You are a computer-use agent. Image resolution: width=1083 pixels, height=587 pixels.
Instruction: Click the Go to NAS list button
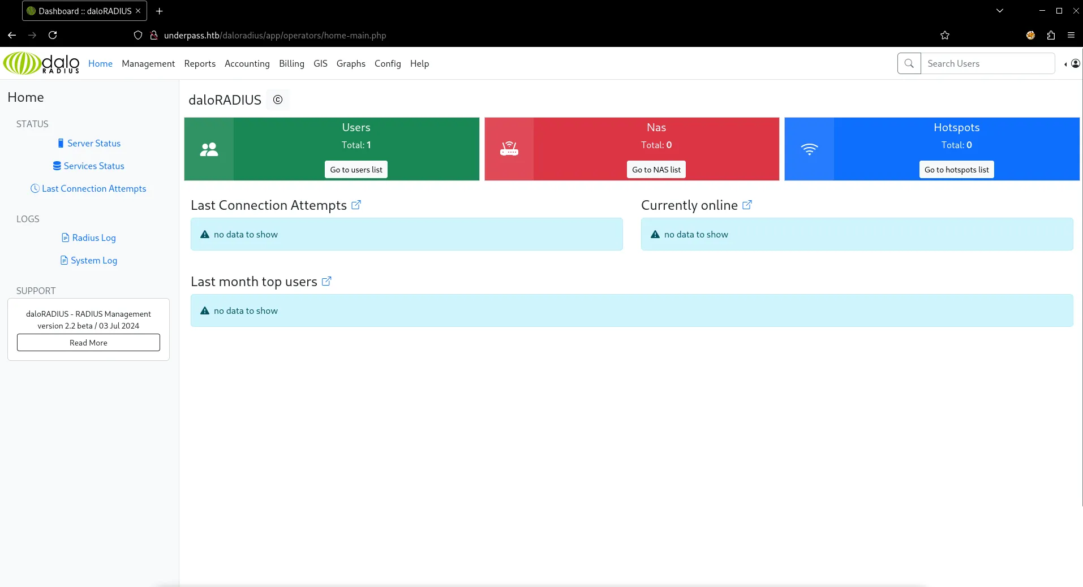(656, 170)
